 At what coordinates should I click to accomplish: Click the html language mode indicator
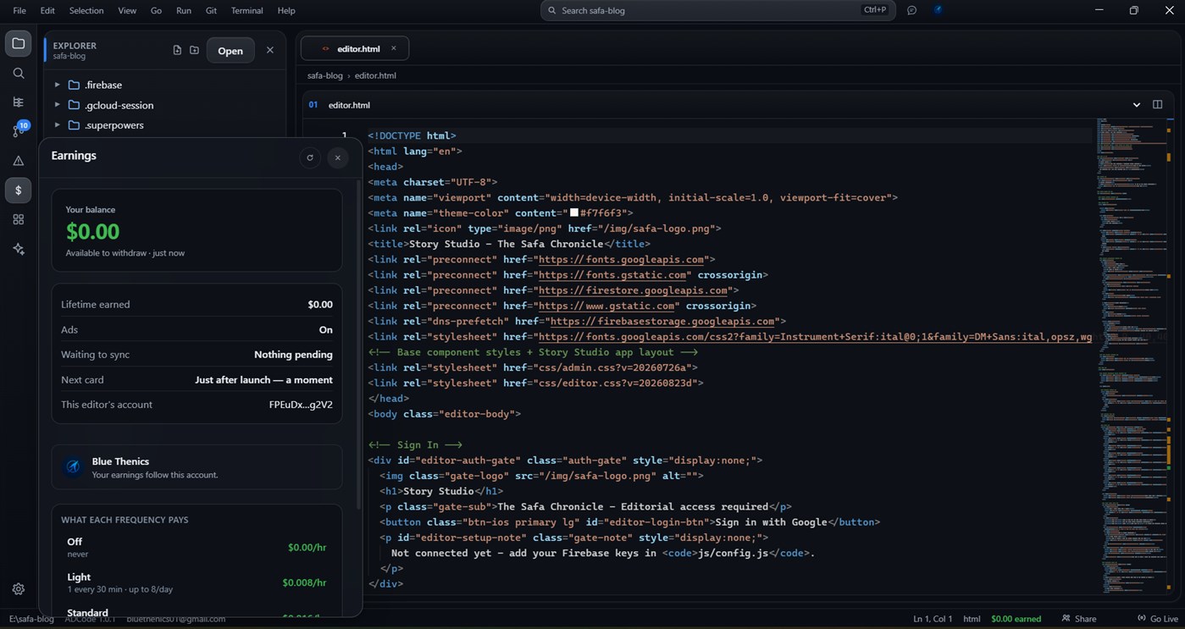[972, 619]
